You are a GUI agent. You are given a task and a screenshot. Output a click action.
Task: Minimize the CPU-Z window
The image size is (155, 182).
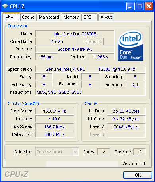[130, 6]
